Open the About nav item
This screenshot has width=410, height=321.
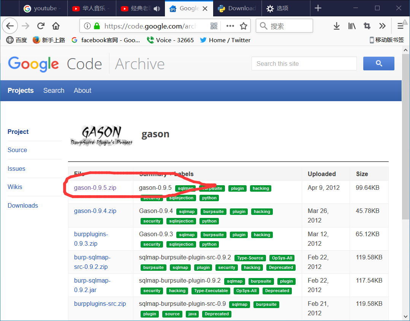pos(82,91)
